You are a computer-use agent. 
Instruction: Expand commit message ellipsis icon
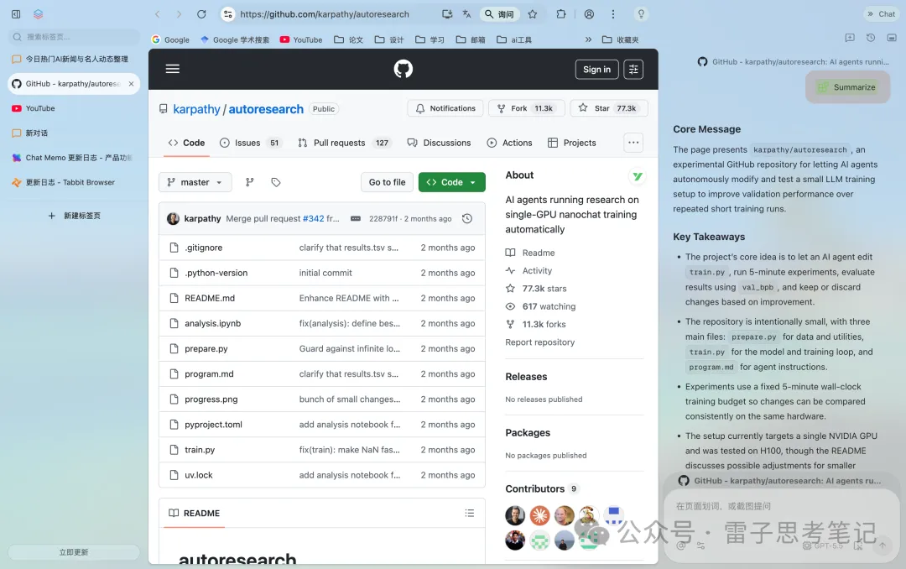[356, 218]
